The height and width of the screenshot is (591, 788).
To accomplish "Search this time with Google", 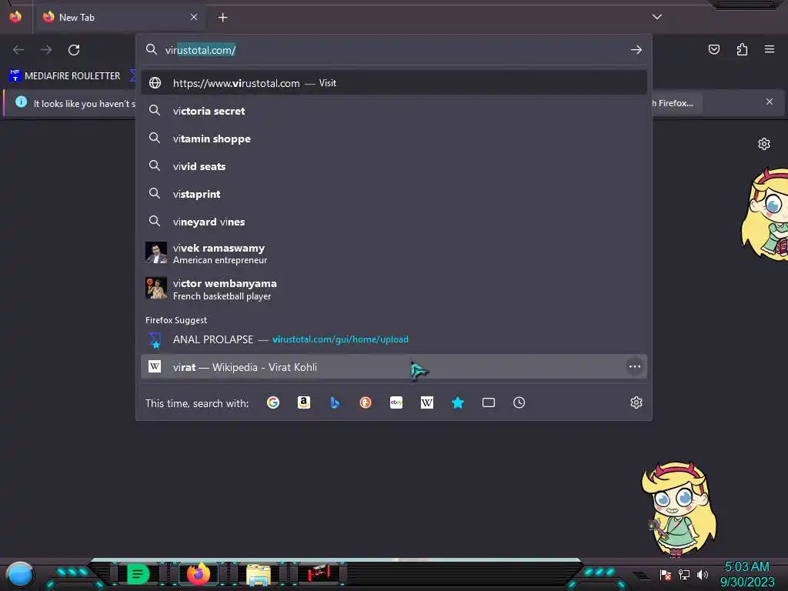I will click(273, 402).
